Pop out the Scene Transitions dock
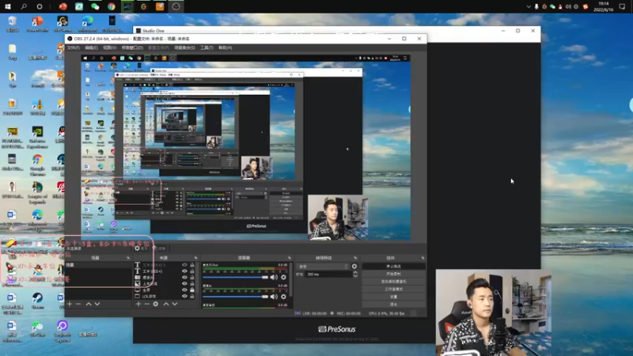This screenshot has width=633, height=356. point(355,258)
